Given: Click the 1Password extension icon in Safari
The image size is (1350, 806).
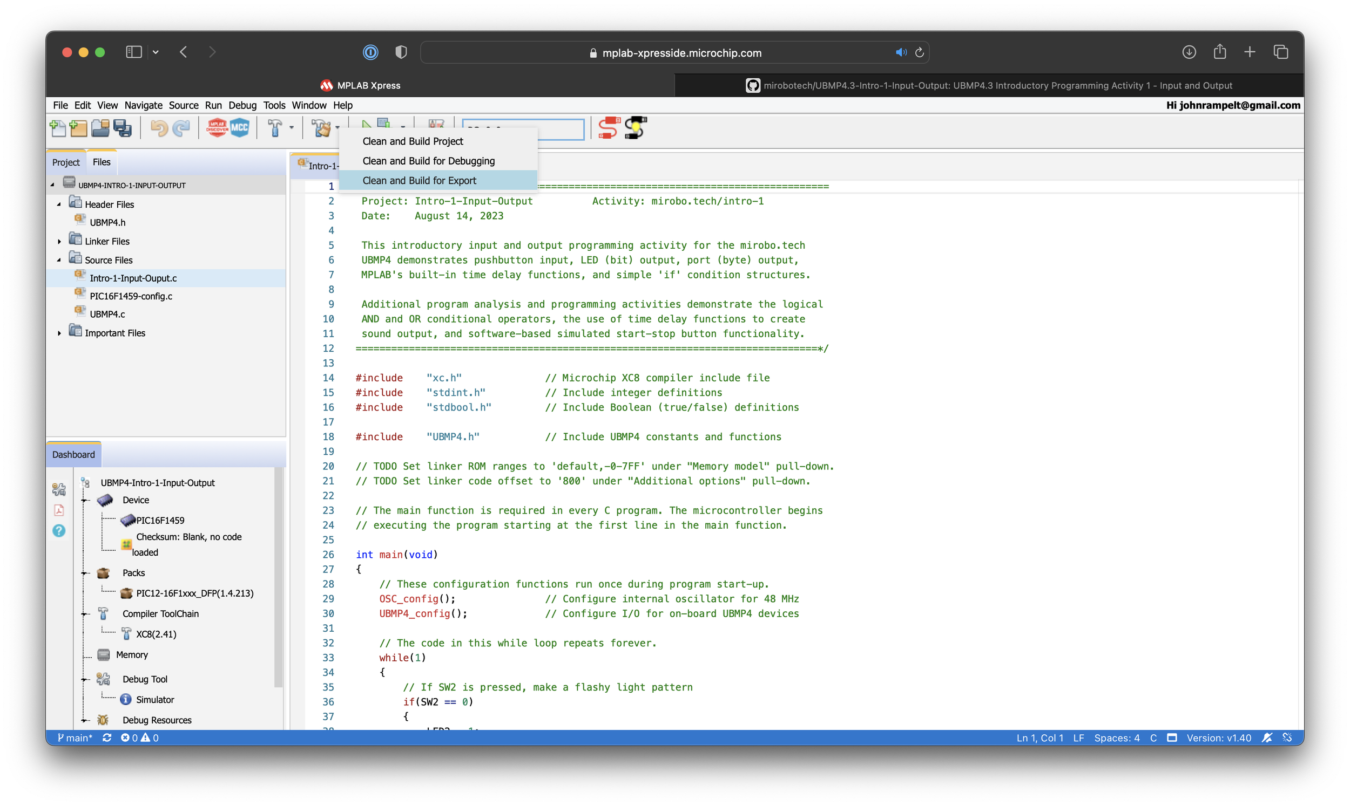Looking at the screenshot, I should (370, 52).
